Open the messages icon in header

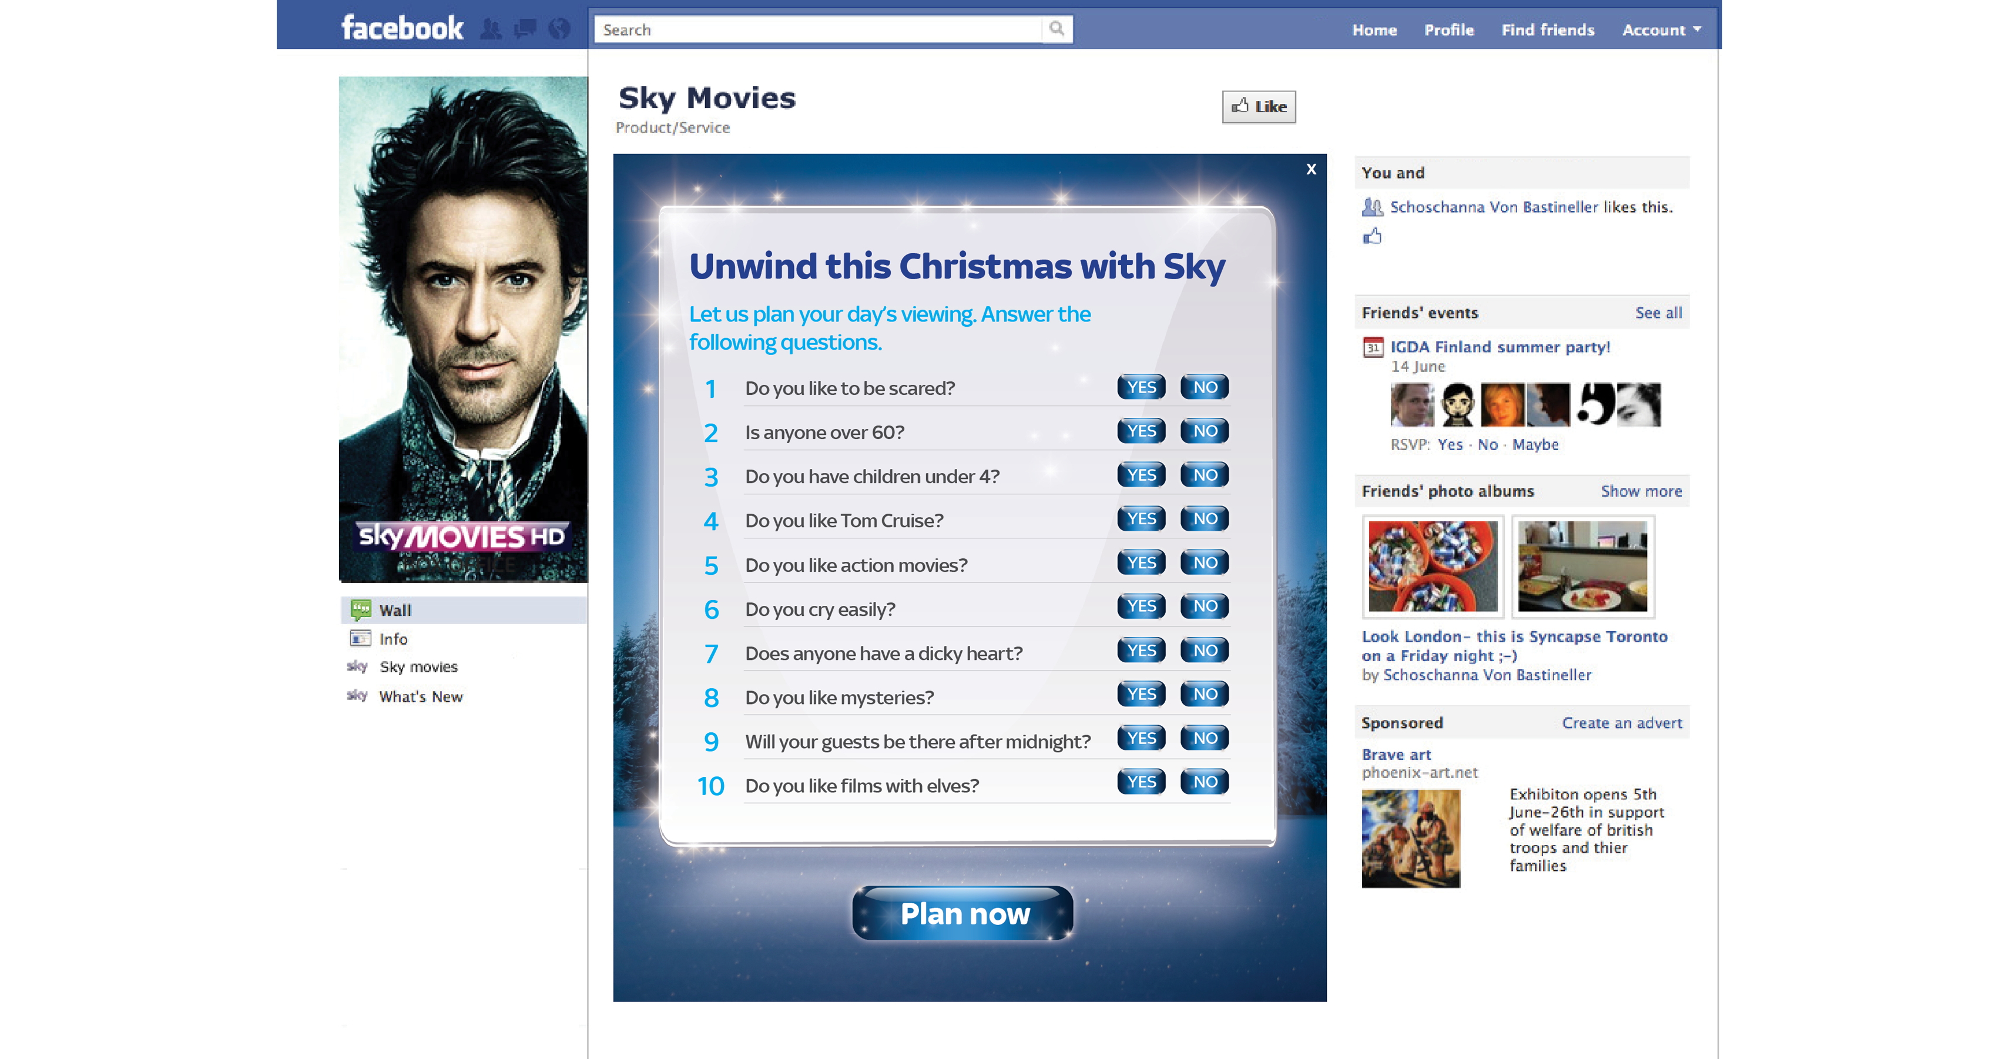click(x=525, y=29)
